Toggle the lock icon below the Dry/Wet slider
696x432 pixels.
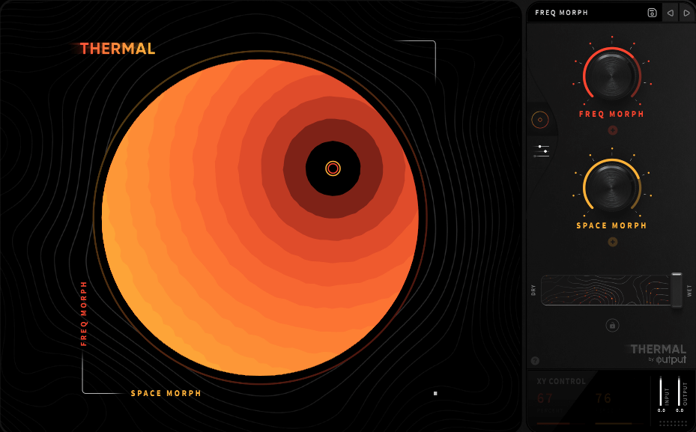612,325
